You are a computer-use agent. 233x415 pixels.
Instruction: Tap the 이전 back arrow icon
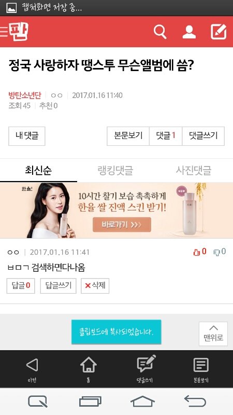coord(32,365)
